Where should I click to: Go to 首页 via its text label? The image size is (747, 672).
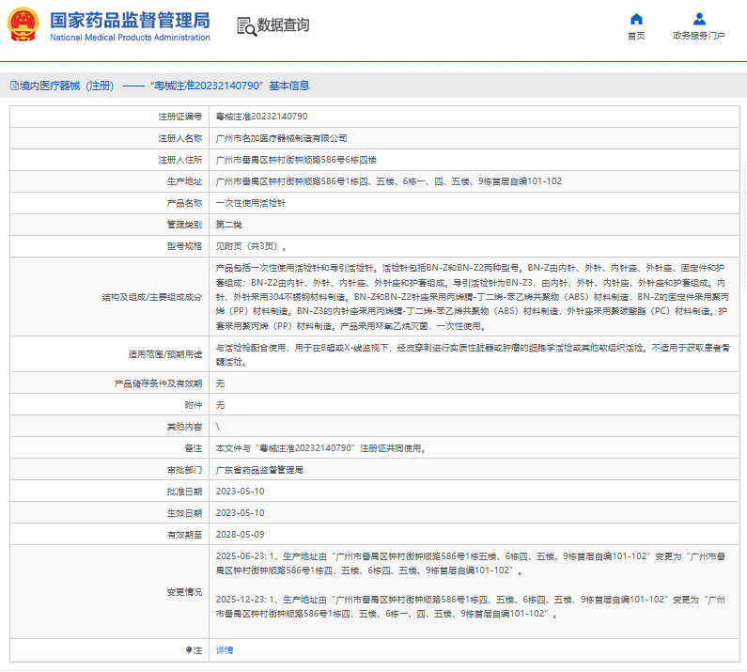point(636,36)
